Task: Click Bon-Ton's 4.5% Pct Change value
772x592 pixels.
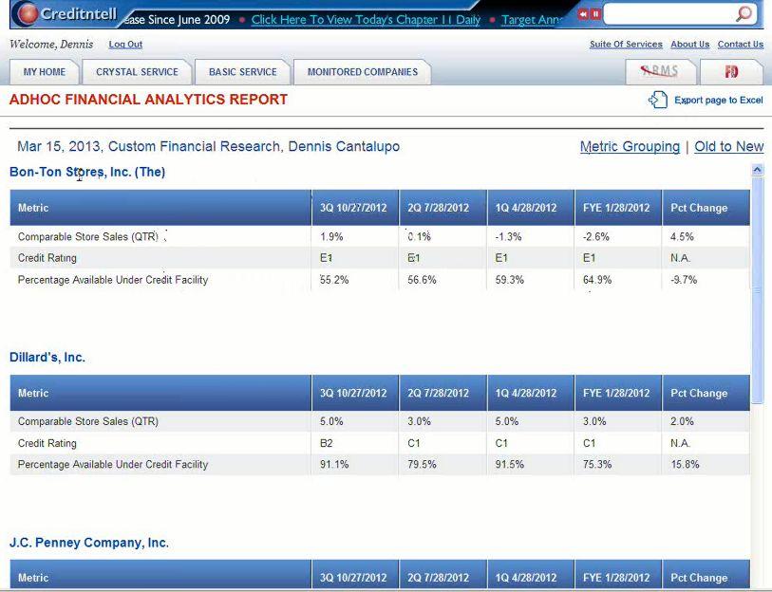Action: (x=682, y=236)
